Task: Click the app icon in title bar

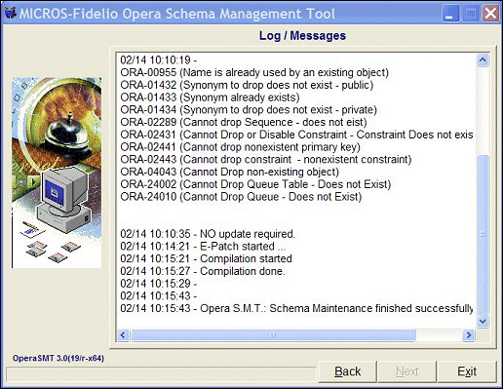Action: click(10, 14)
